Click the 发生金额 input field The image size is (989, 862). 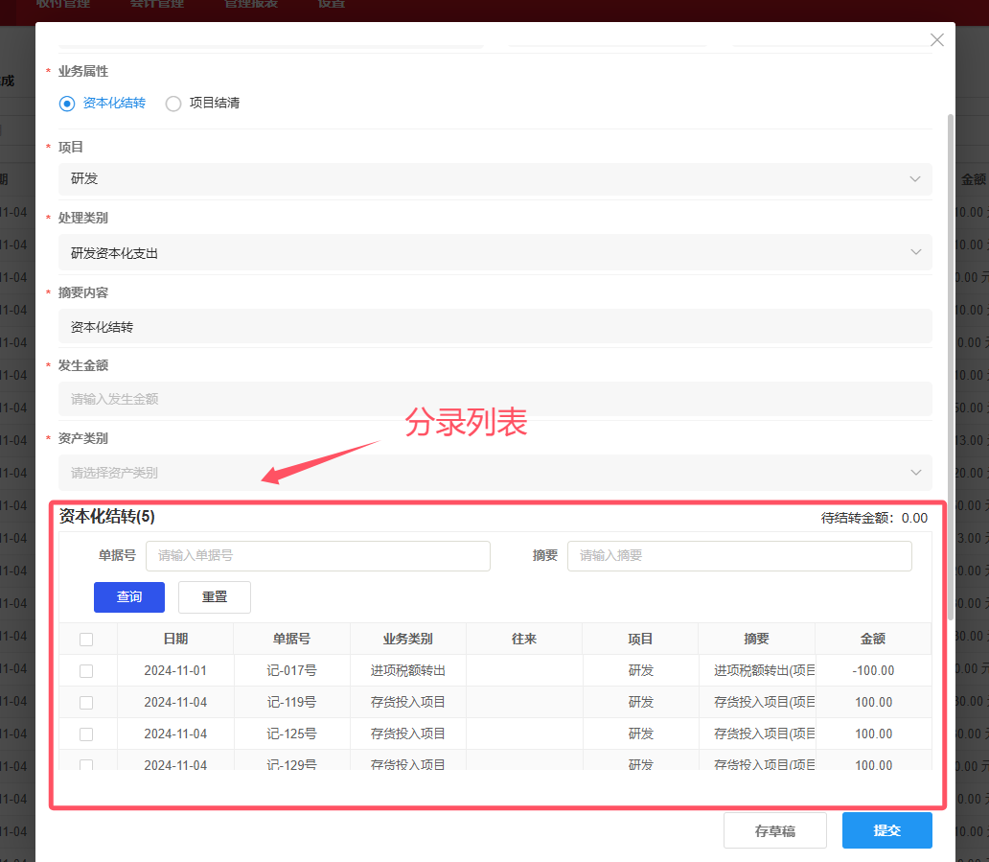pyautogui.click(x=494, y=399)
